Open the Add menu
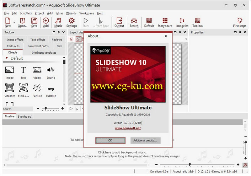This screenshot has width=251, height=176. click(50, 13)
